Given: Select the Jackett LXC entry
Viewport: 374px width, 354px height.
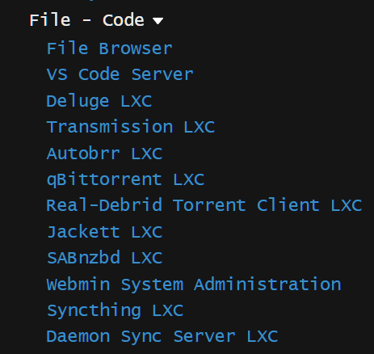Looking at the screenshot, I should coord(105,232).
